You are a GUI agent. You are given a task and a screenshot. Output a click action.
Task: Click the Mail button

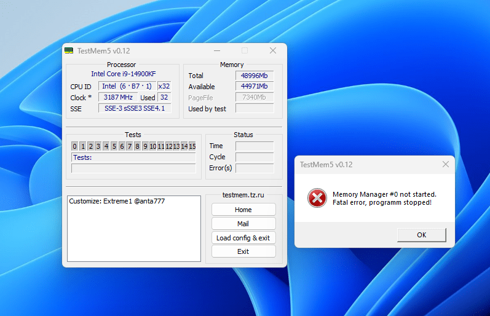pos(243,224)
